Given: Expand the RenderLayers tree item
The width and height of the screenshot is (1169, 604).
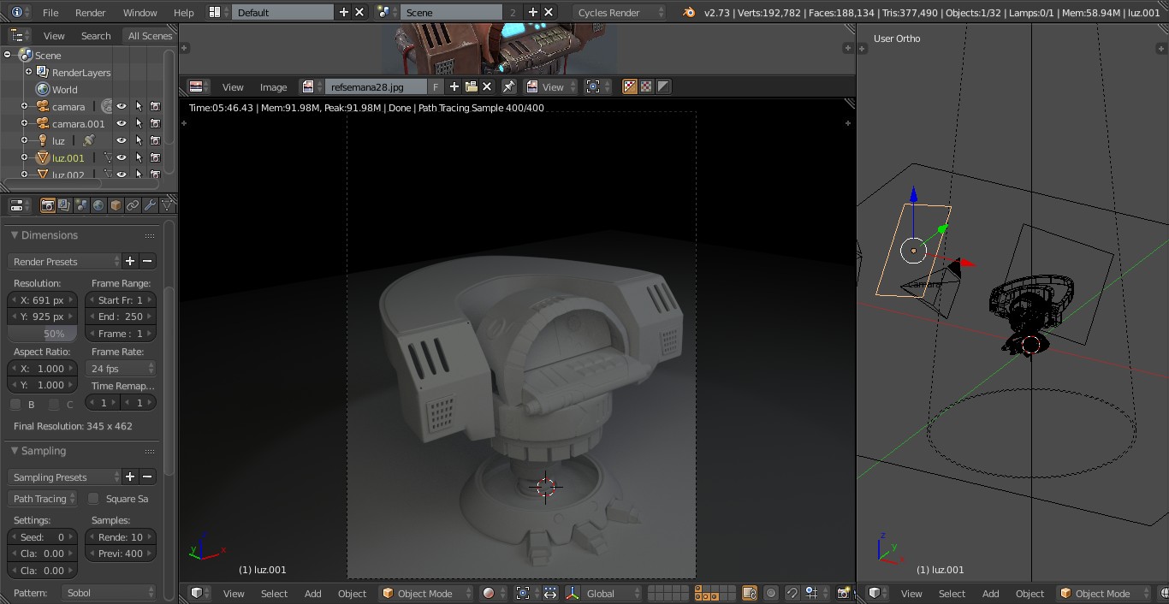Looking at the screenshot, I should pyautogui.click(x=28, y=72).
